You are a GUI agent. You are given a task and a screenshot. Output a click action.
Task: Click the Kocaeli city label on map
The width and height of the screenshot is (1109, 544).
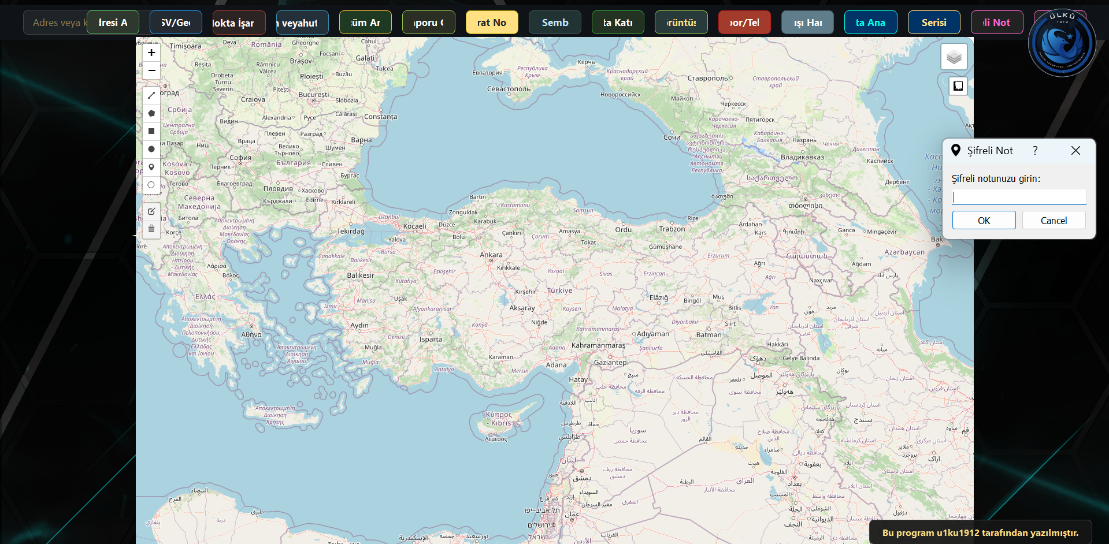[414, 226]
